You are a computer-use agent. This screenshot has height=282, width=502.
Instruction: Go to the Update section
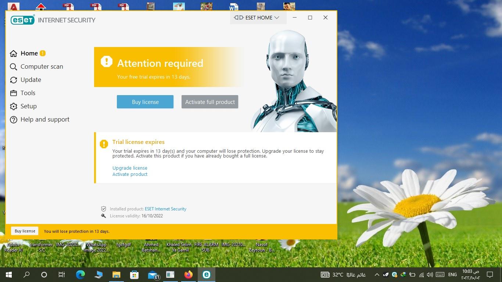pyautogui.click(x=25, y=80)
